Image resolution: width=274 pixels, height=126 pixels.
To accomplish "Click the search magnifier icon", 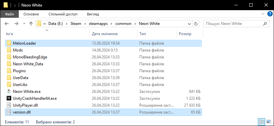I will (x=265, y=24).
